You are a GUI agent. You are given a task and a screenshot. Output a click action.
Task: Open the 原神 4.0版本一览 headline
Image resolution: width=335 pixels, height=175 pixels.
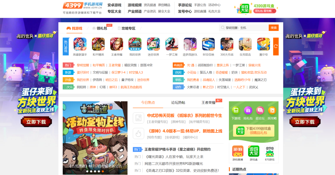[185, 131]
